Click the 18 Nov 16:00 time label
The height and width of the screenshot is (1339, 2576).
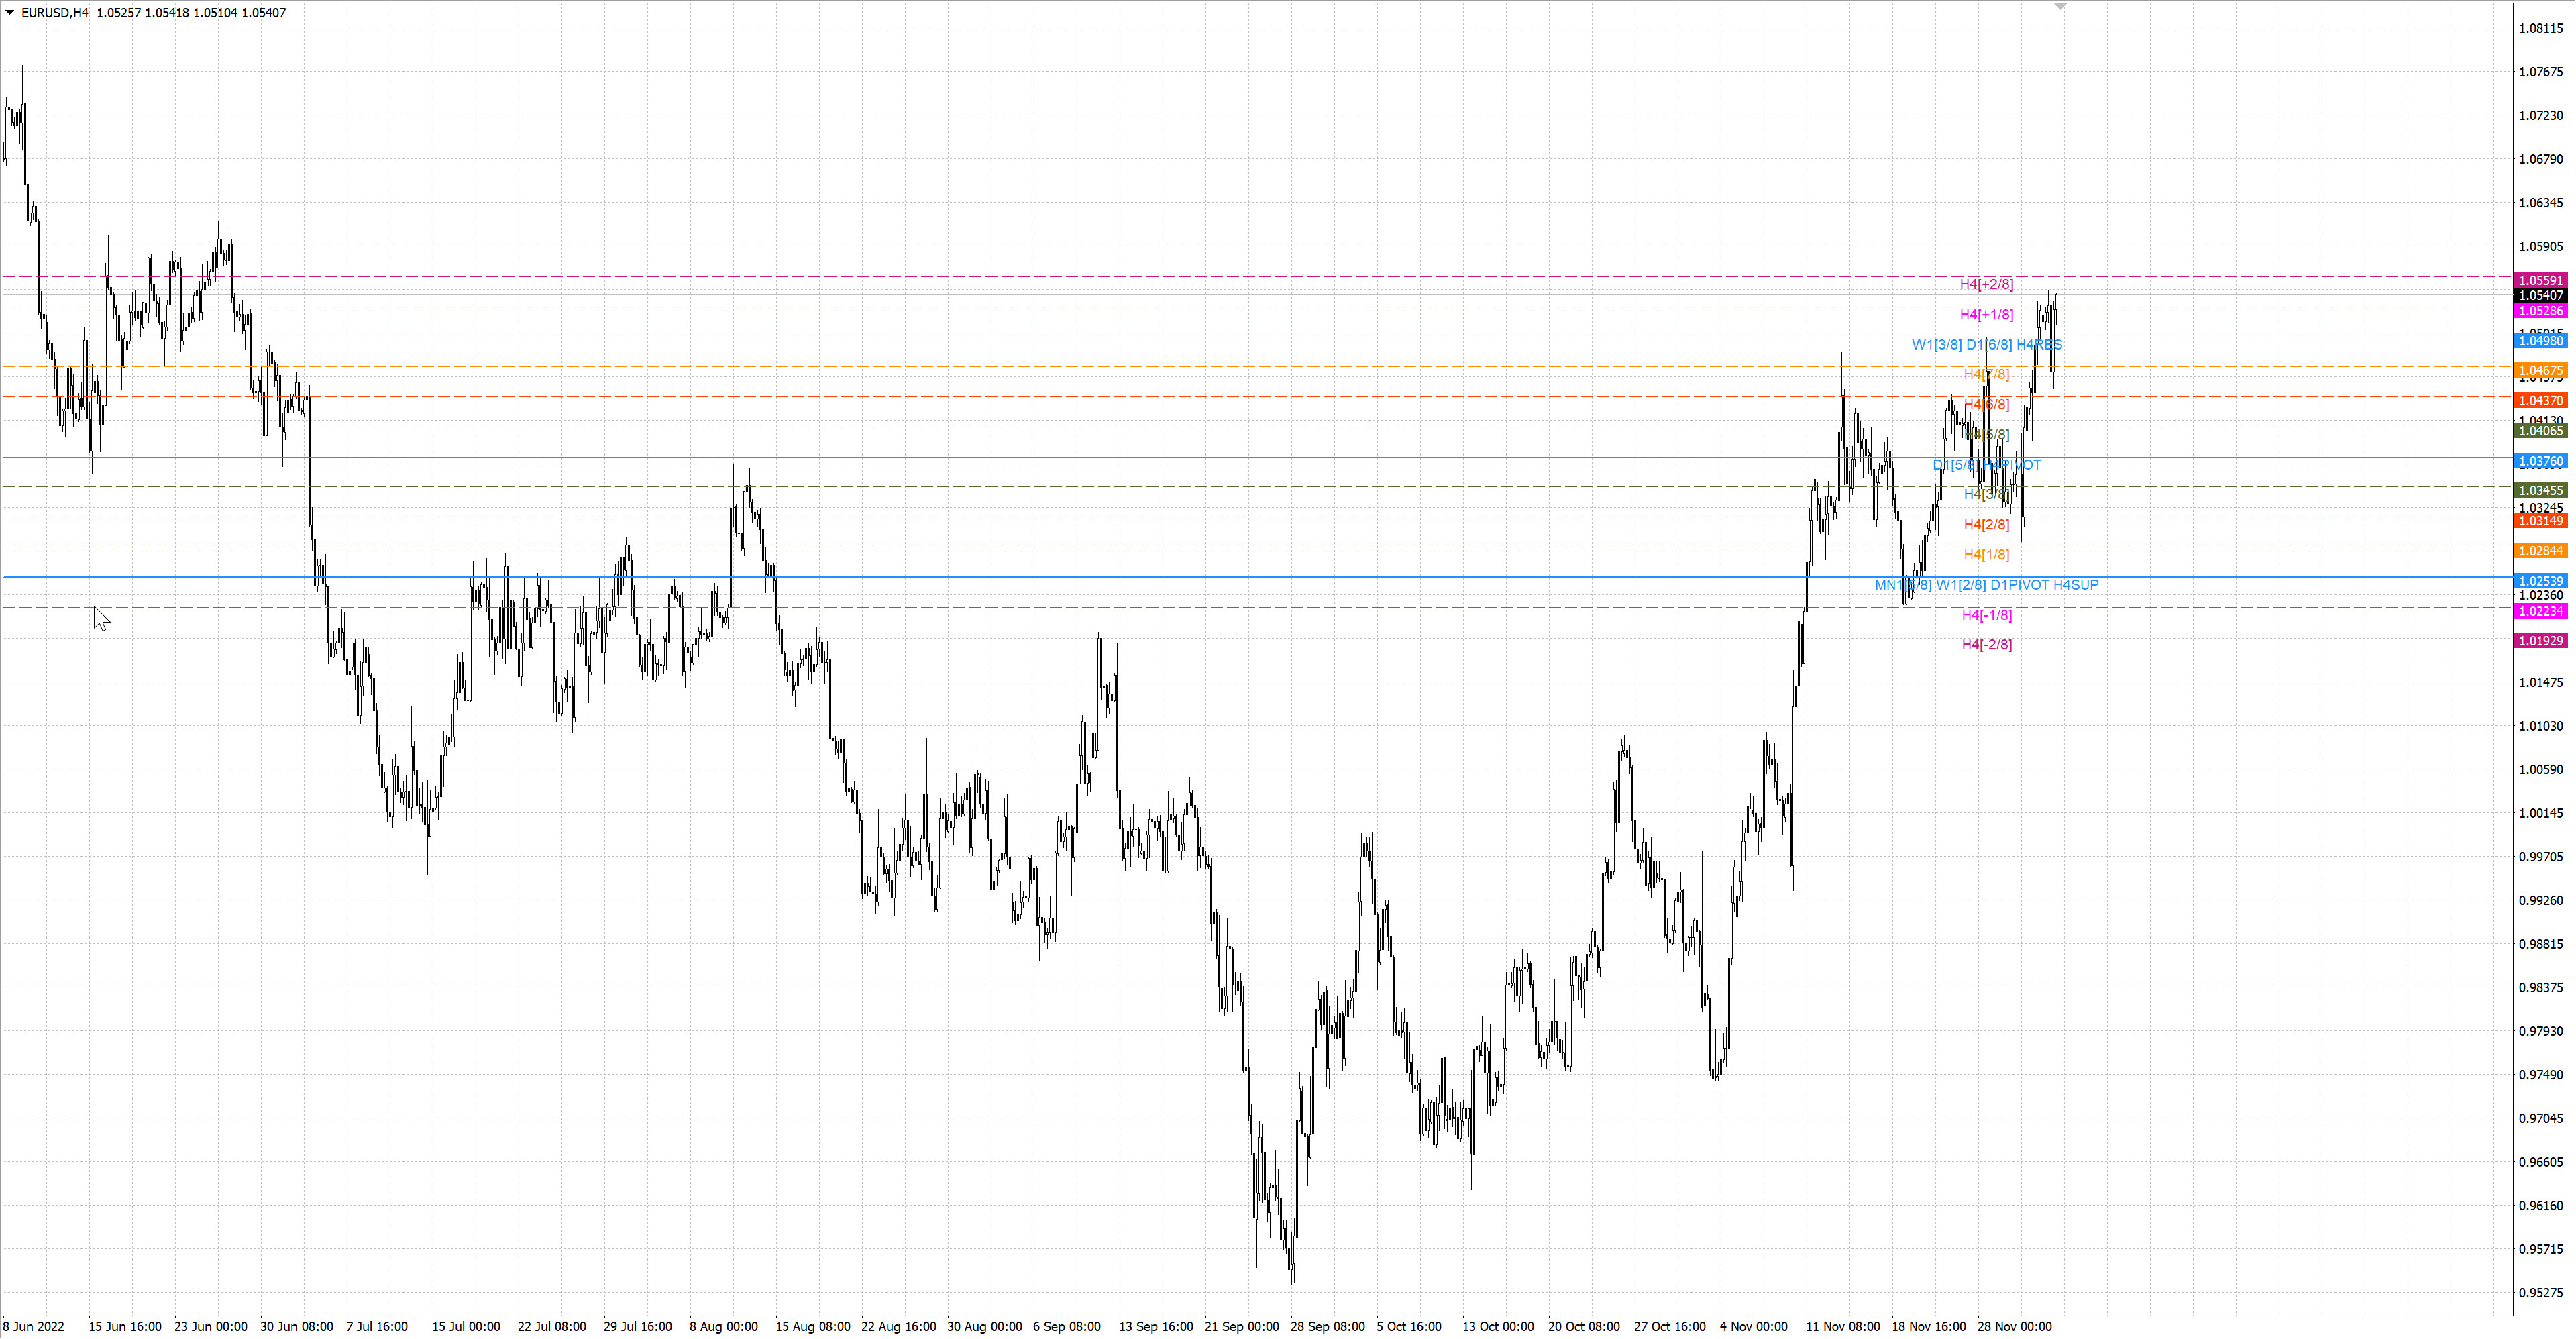coord(1929,1327)
